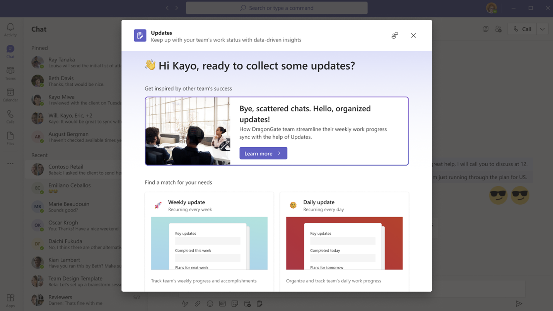Image resolution: width=553 pixels, height=311 pixels.
Task: Schedule a meeting from the compose toolbar
Action: click(247, 304)
